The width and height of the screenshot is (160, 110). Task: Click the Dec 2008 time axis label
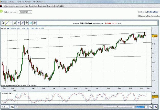(23, 88)
